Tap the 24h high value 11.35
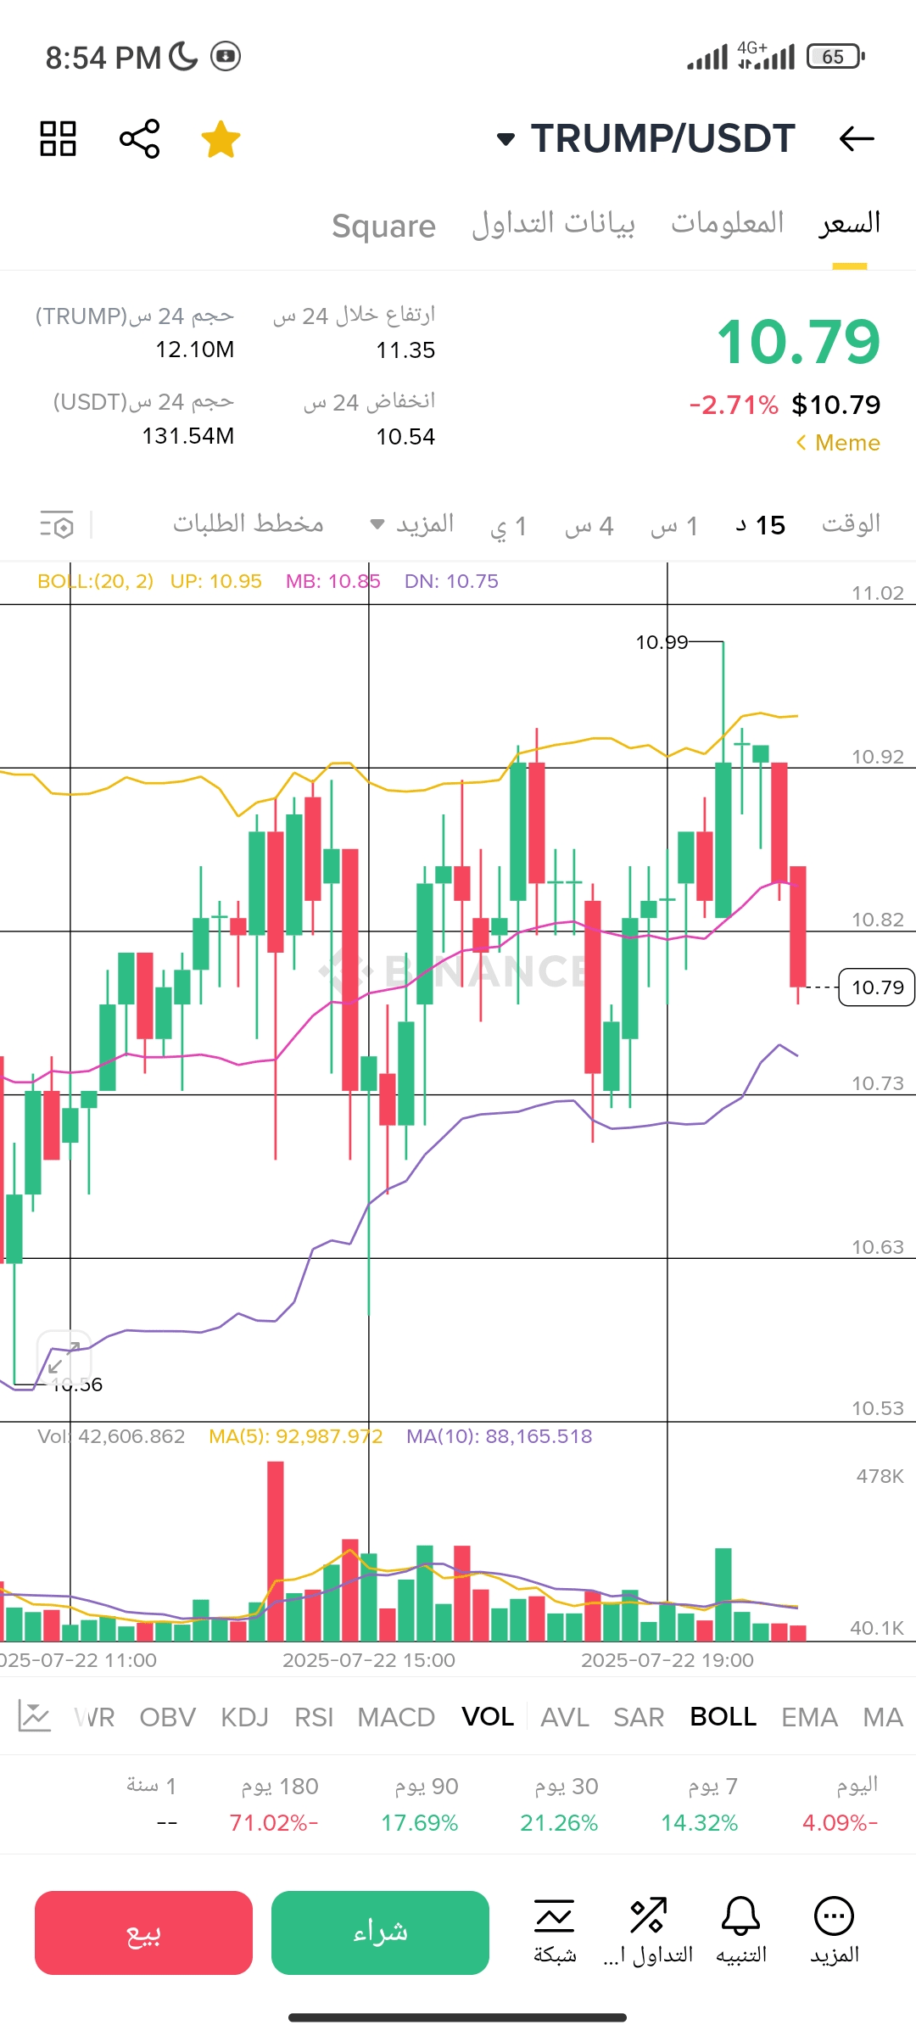 pyautogui.click(x=405, y=350)
